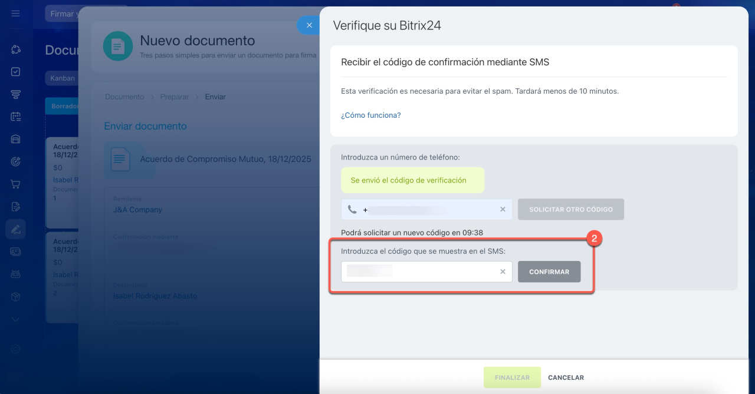Focus the SMS code input field

click(426, 272)
